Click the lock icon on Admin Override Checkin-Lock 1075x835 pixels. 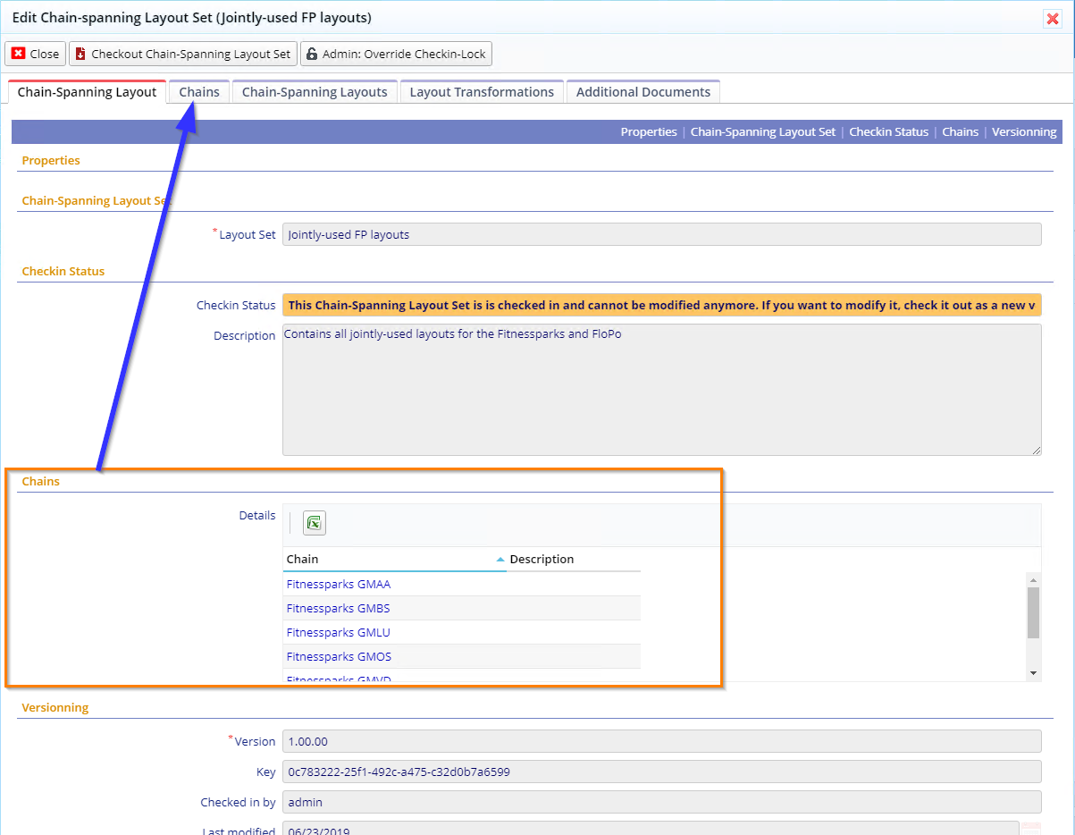(310, 53)
